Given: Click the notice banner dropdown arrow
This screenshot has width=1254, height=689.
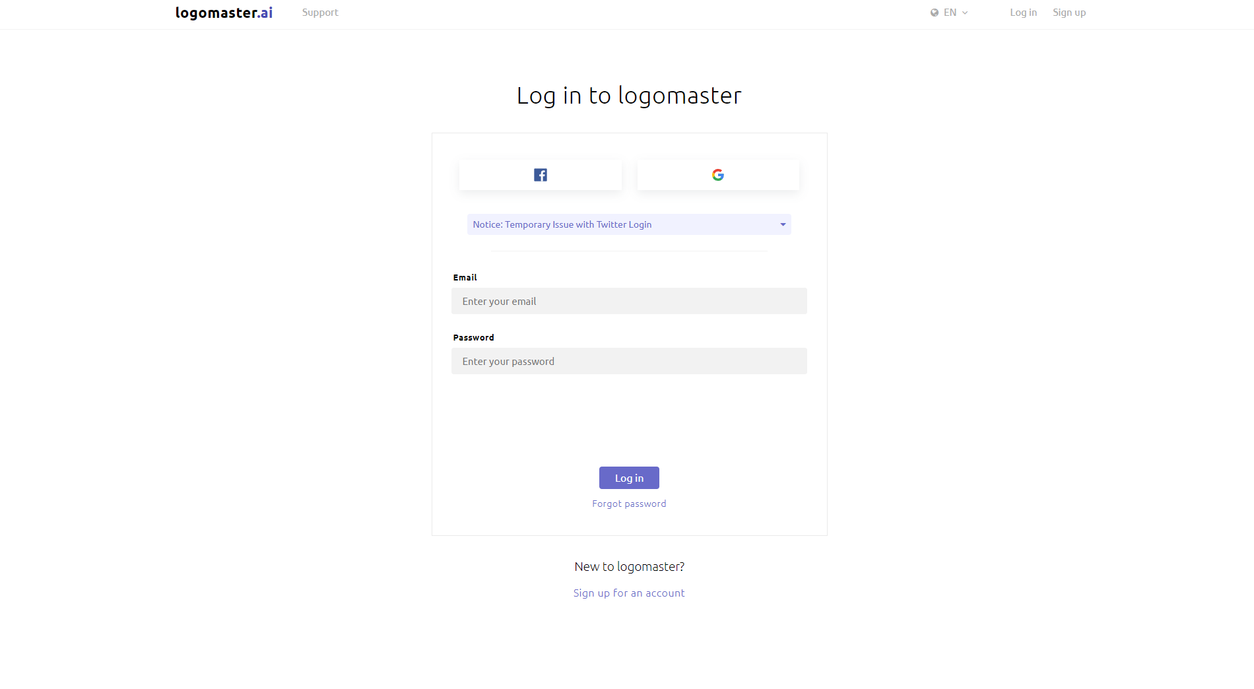Looking at the screenshot, I should click(x=782, y=224).
